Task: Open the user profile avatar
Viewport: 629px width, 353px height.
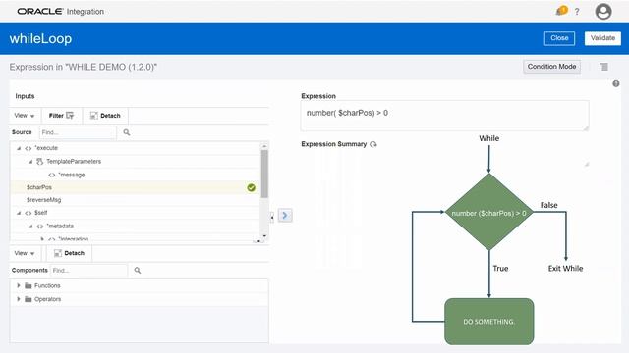Action: click(602, 11)
